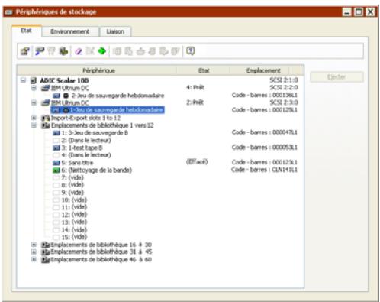380x302 pixels.
Task: Click the blue tape icon of slot 1
Action: point(56,133)
